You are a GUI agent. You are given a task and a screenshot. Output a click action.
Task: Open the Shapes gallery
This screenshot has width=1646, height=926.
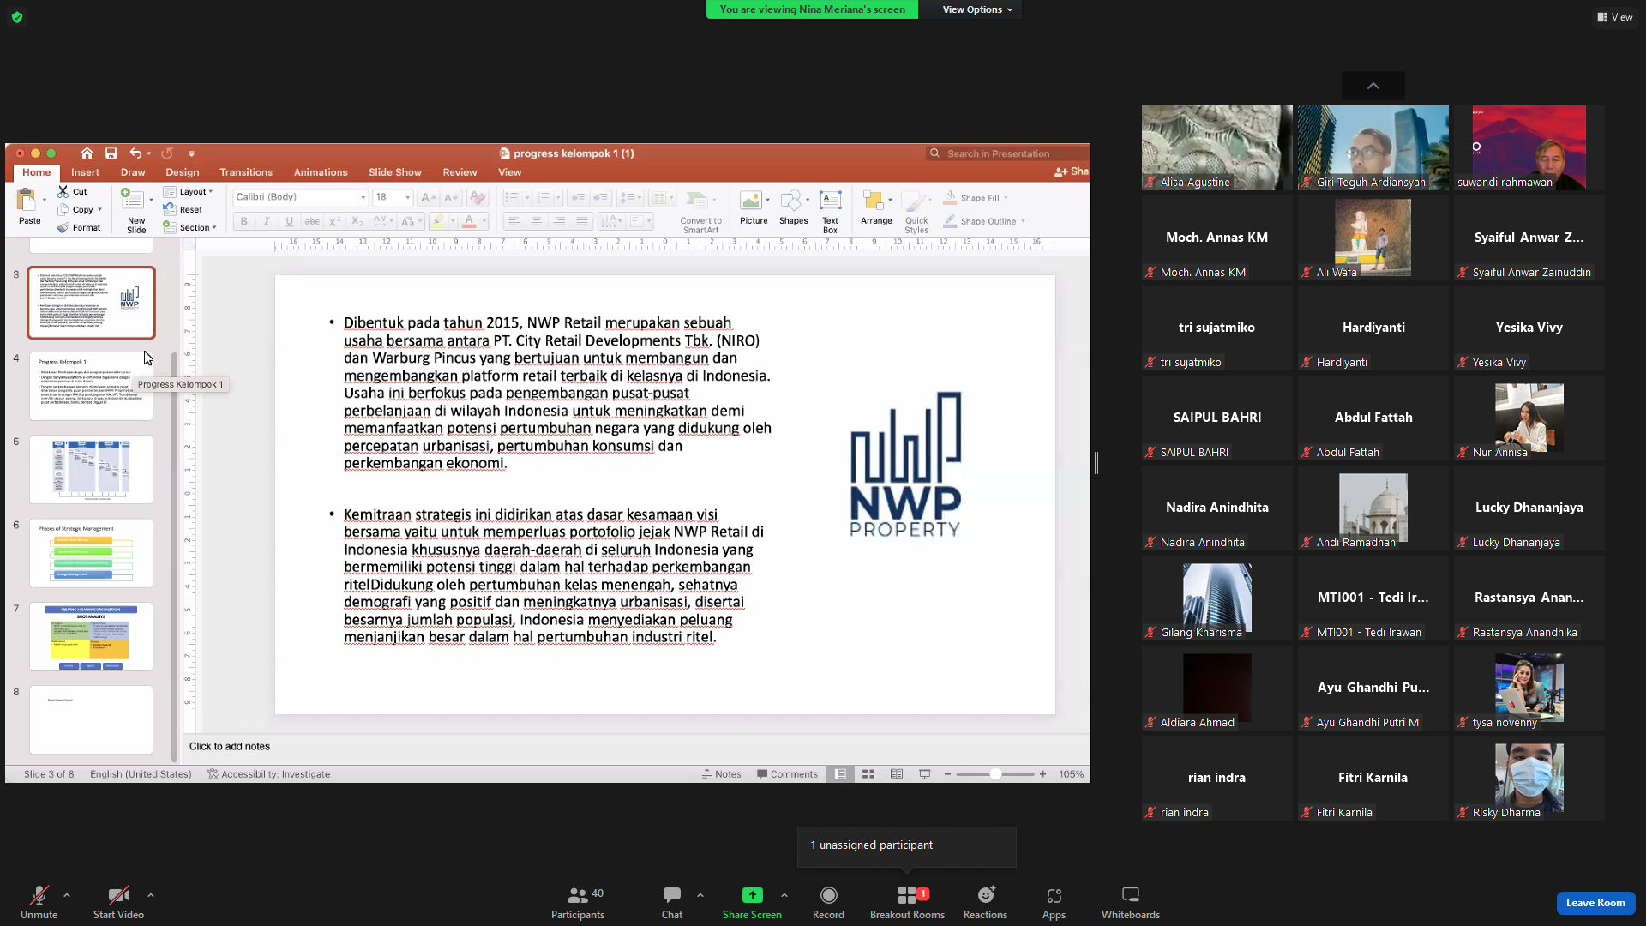point(793,209)
